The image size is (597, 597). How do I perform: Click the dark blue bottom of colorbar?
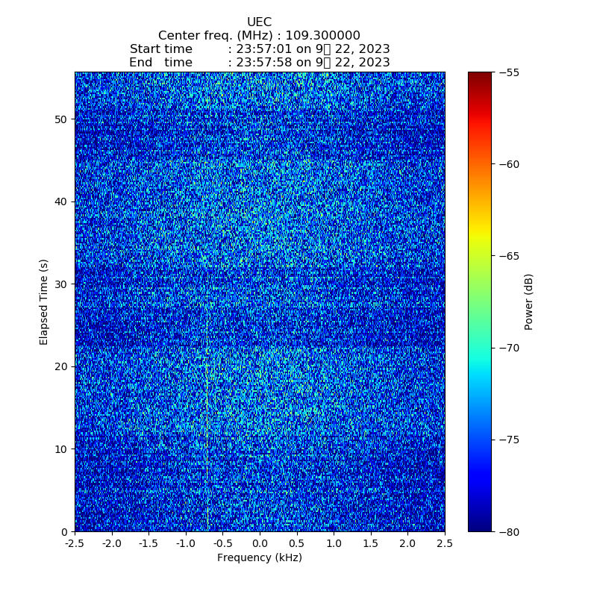(x=480, y=525)
